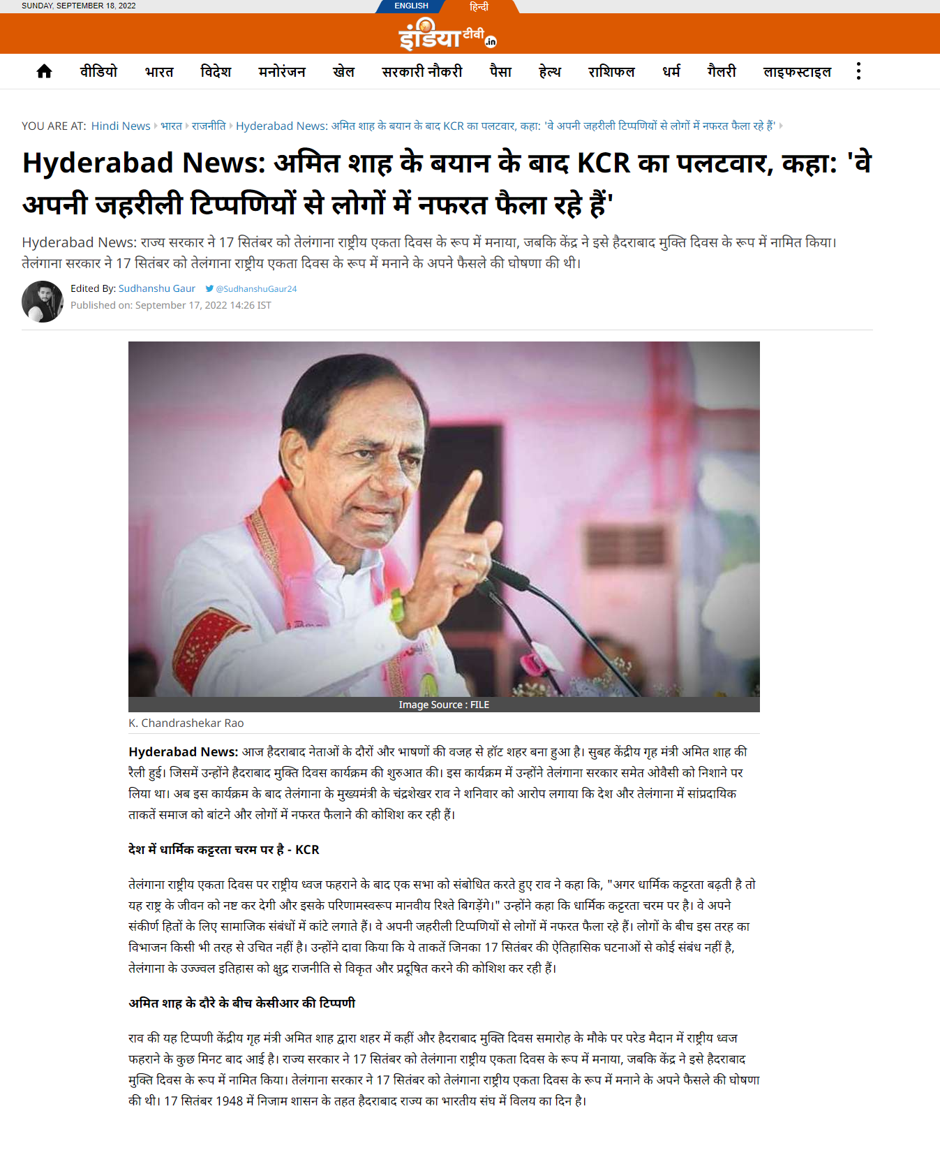The height and width of the screenshot is (1155, 940).
Task: Open the सरकारी नौकरी section
Action: pos(422,71)
